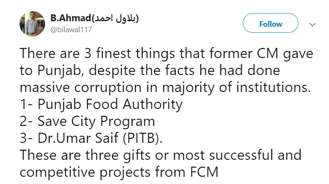Click the line starting "These are three gifts"

[160, 155]
